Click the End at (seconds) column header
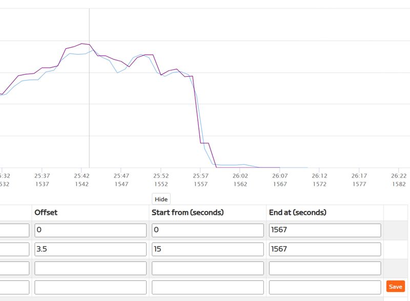Screen dimensions: 410x301 (x=298, y=212)
